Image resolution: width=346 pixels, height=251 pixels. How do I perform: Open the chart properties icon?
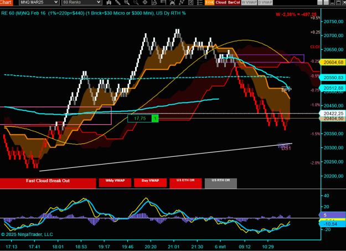click(190, 2)
